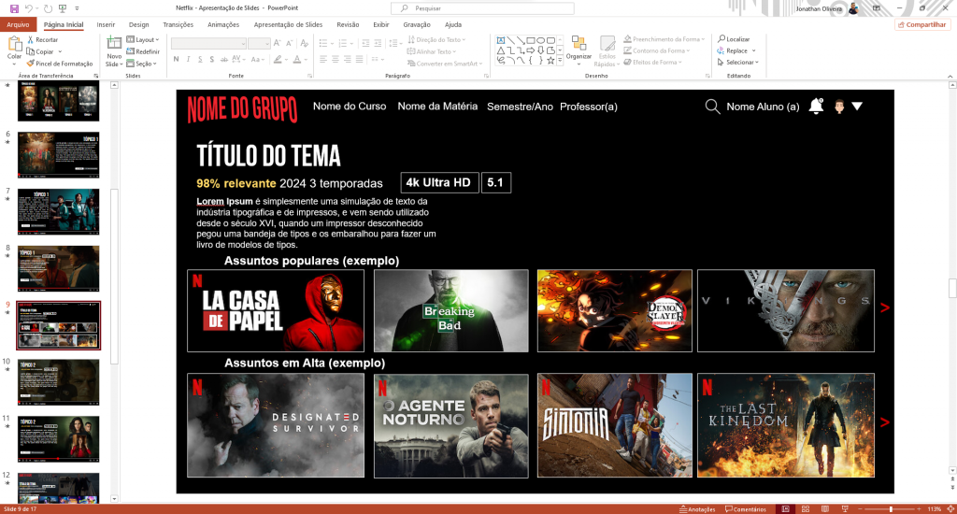Switch to the Animações tab
957x514 pixels.
click(x=223, y=24)
